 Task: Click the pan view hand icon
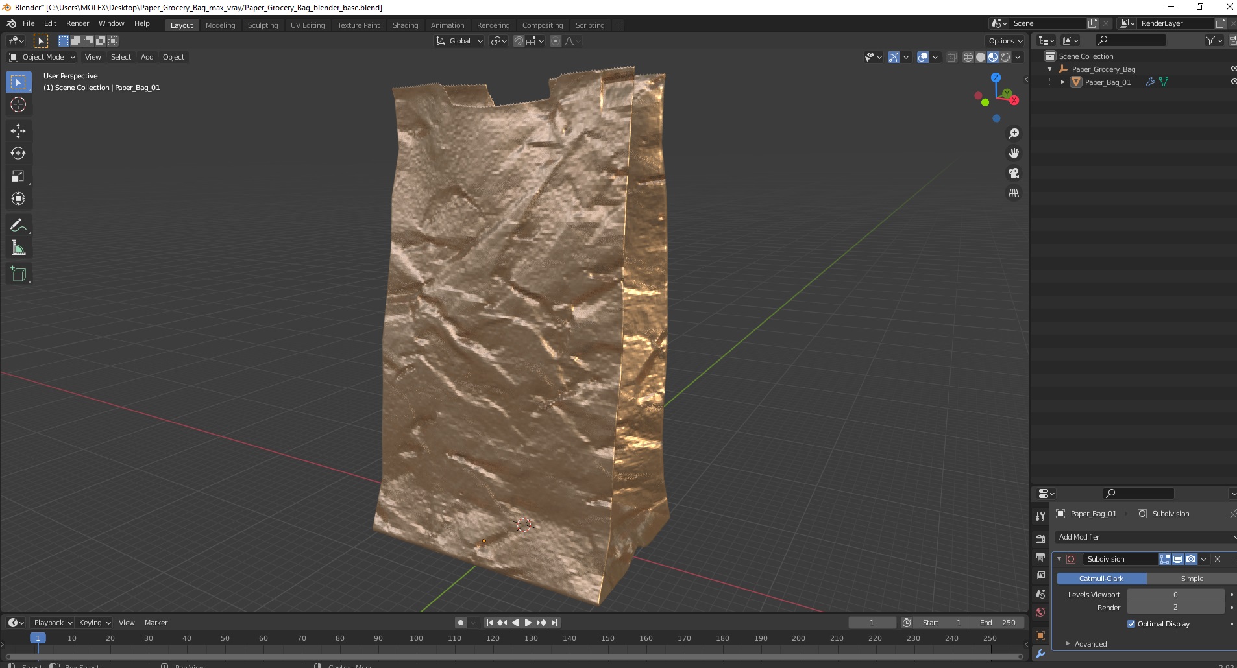1013,153
